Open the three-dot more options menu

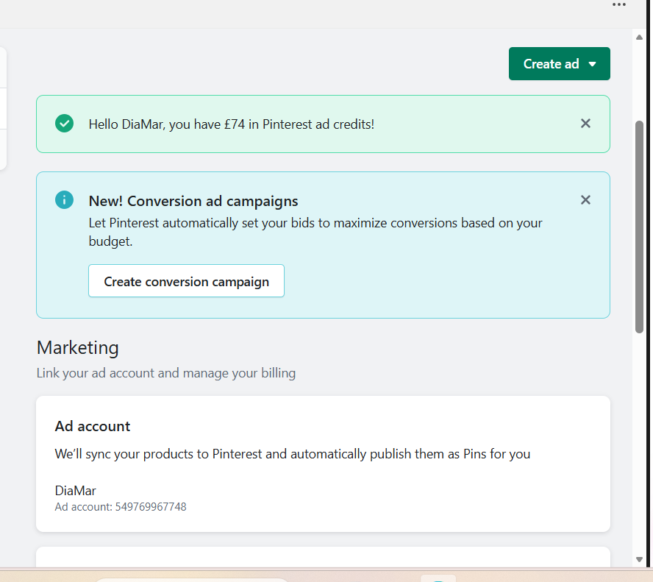pyautogui.click(x=619, y=5)
